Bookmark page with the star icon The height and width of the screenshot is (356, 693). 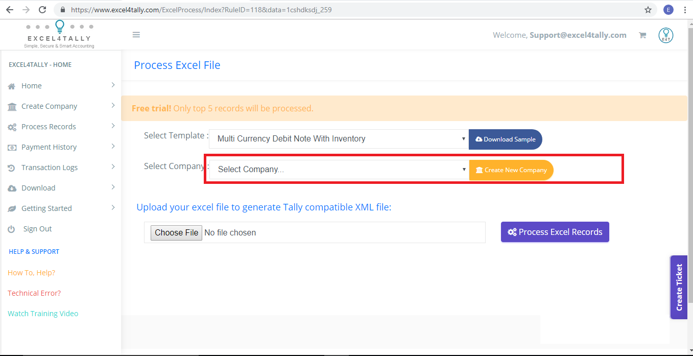coord(648,10)
